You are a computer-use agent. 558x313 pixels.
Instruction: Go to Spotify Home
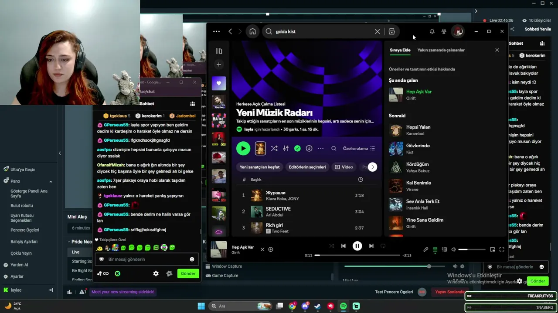[x=252, y=31]
